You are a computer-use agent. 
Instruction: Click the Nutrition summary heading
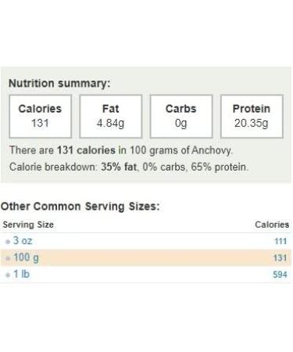click(x=59, y=84)
